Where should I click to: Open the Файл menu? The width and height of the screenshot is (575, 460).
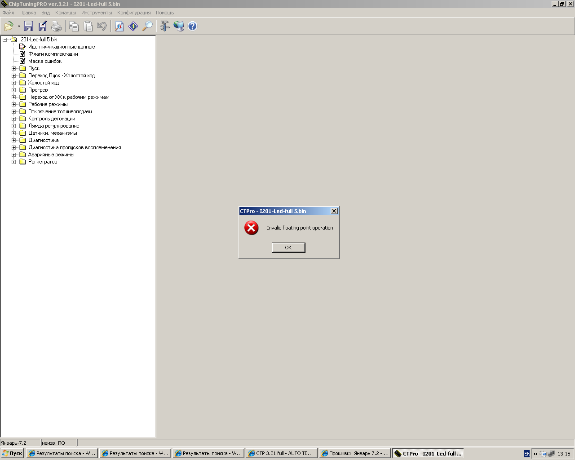coord(9,13)
